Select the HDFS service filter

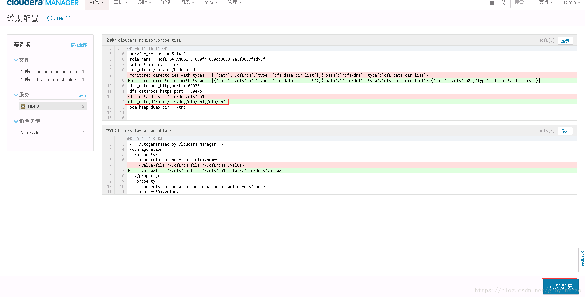coord(53,106)
